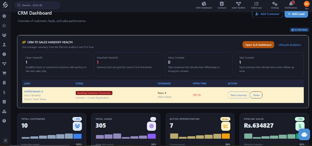The height and width of the screenshot is (146, 312).
Task: Click the 193.1h open time value
Action: pos(197,95)
